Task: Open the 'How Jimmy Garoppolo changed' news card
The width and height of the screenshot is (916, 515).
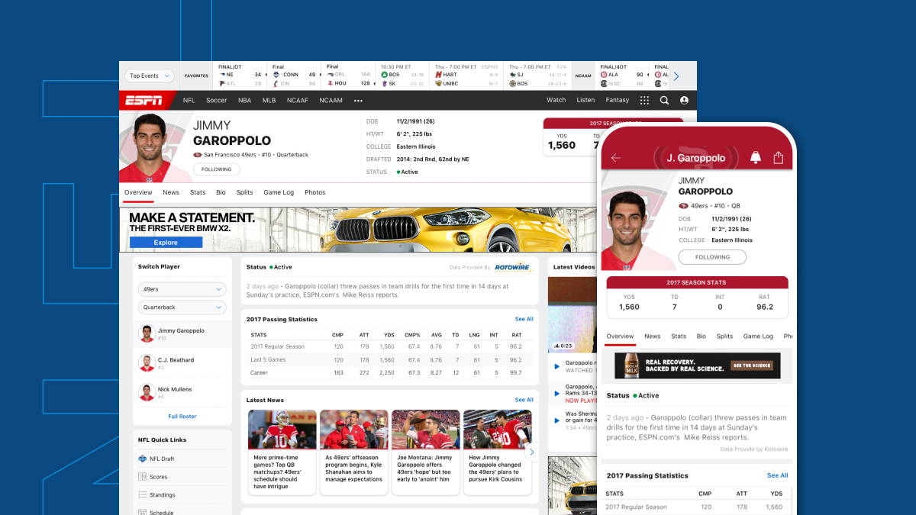Action: tap(498, 452)
